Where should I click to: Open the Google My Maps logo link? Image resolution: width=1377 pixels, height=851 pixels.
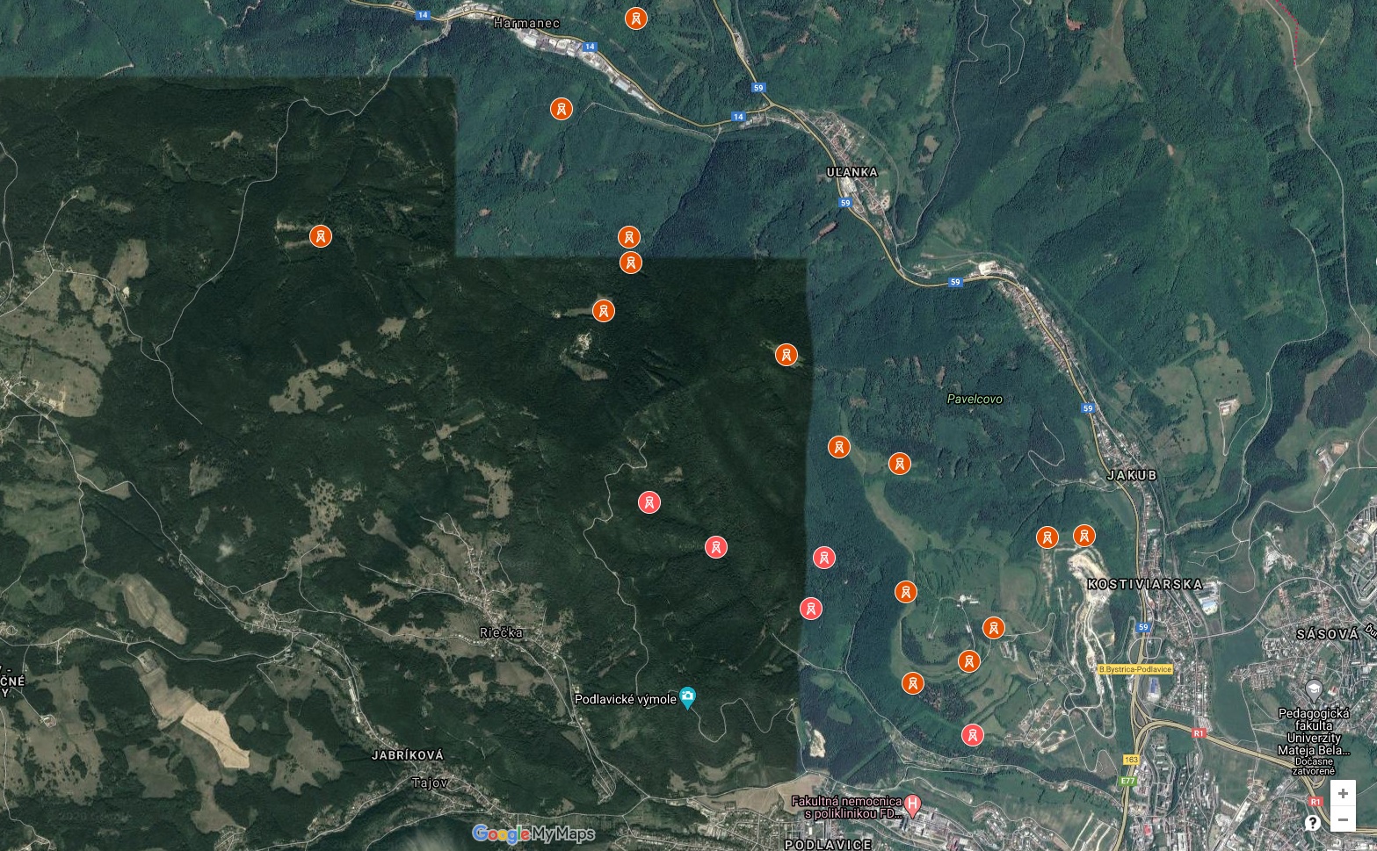pos(533,833)
